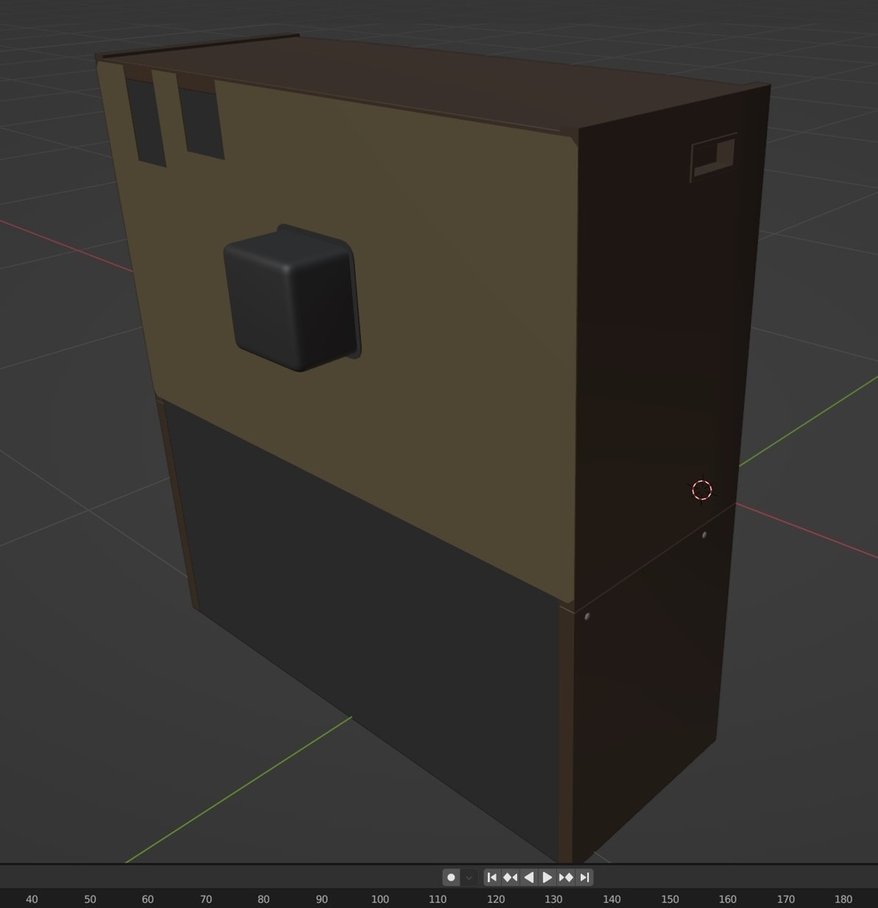Jump to the previous keyframe
This screenshot has height=908, width=878.
pyautogui.click(x=510, y=877)
